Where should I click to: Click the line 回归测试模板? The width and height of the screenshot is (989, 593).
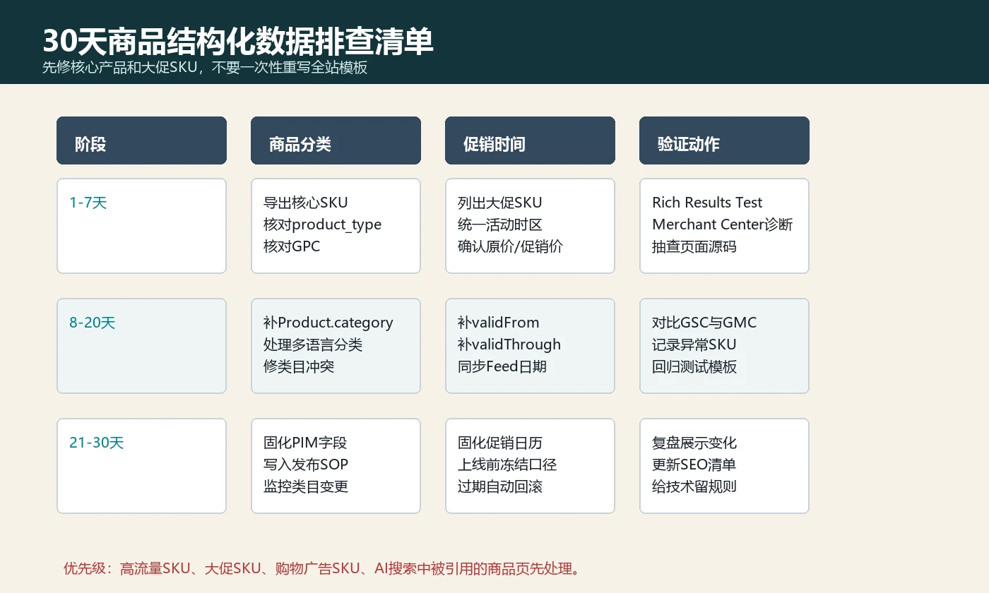pos(694,366)
